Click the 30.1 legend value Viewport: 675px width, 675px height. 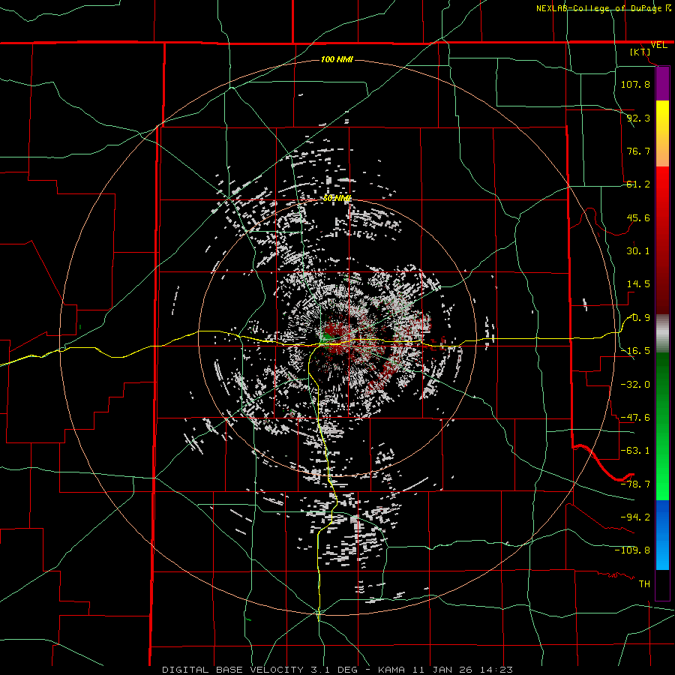[x=638, y=251]
